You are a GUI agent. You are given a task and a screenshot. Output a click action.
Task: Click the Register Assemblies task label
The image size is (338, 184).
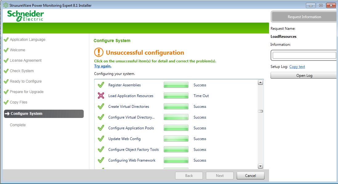(124, 85)
